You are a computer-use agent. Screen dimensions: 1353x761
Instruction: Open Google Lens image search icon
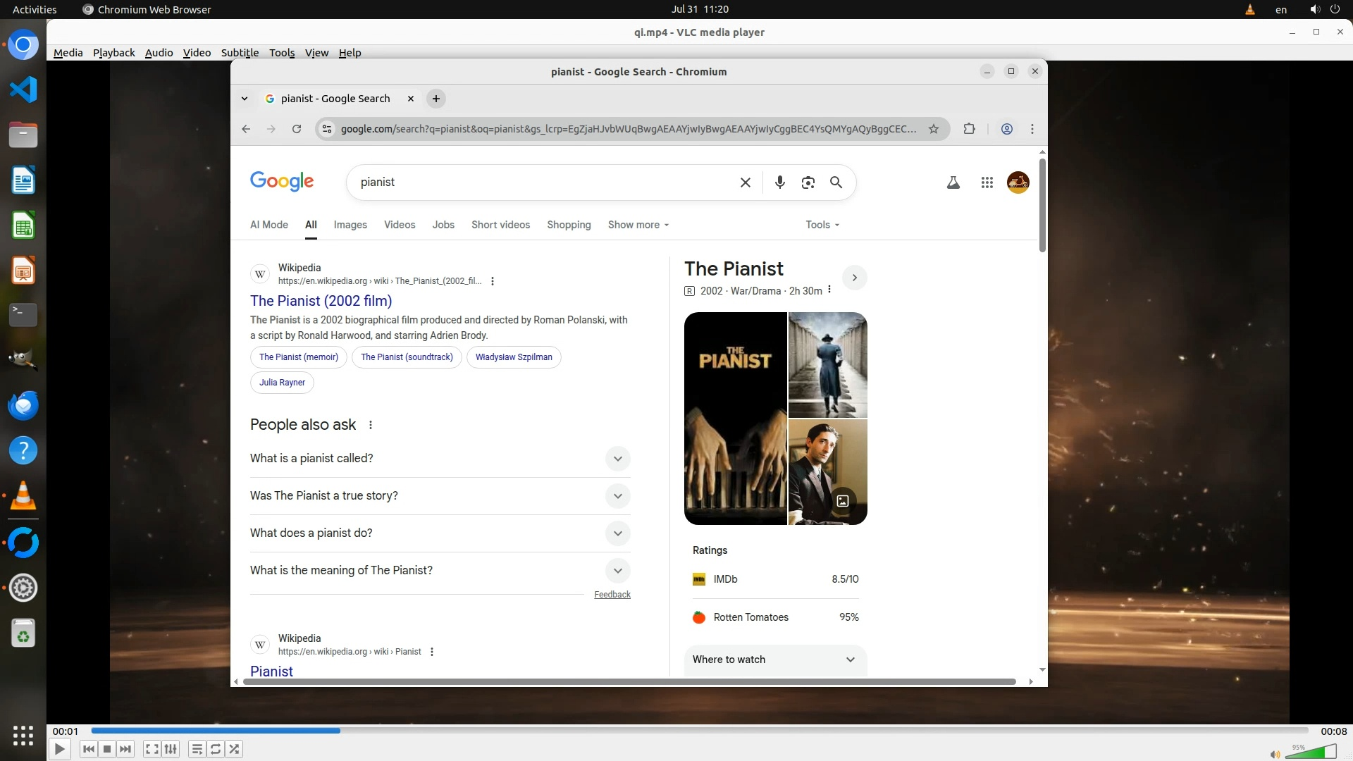(x=808, y=182)
